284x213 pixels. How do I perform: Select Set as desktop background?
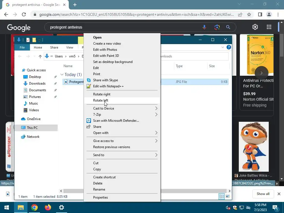click(x=122, y=62)
